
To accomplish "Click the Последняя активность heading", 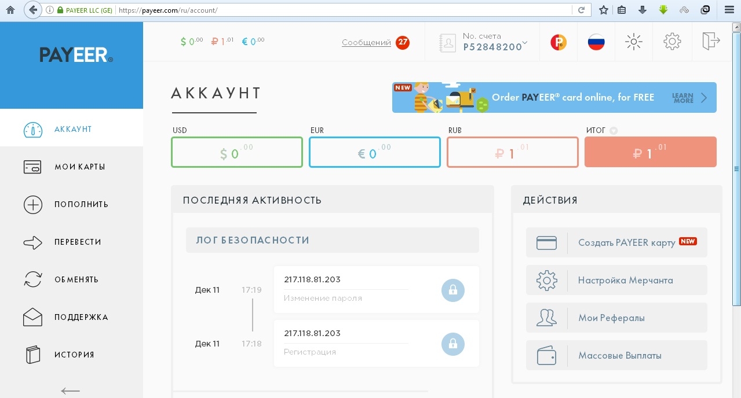I will [x=252, y=200].
